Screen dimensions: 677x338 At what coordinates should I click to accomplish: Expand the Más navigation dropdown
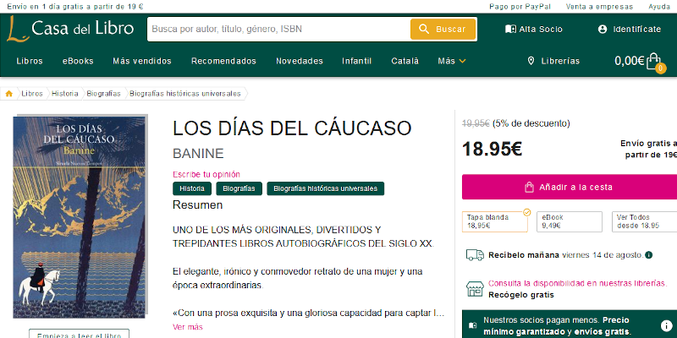point(452,61)
